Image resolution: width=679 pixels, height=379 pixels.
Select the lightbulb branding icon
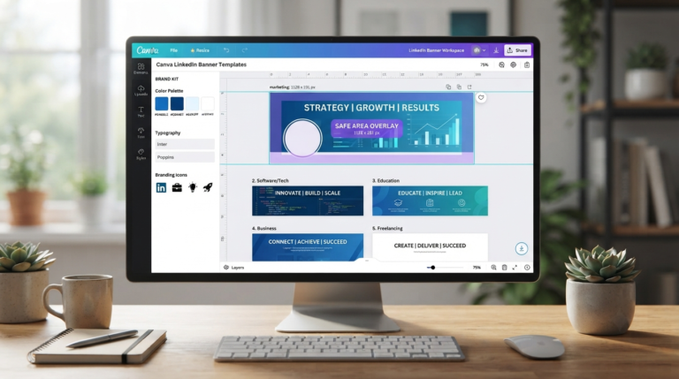coord(192,187)
